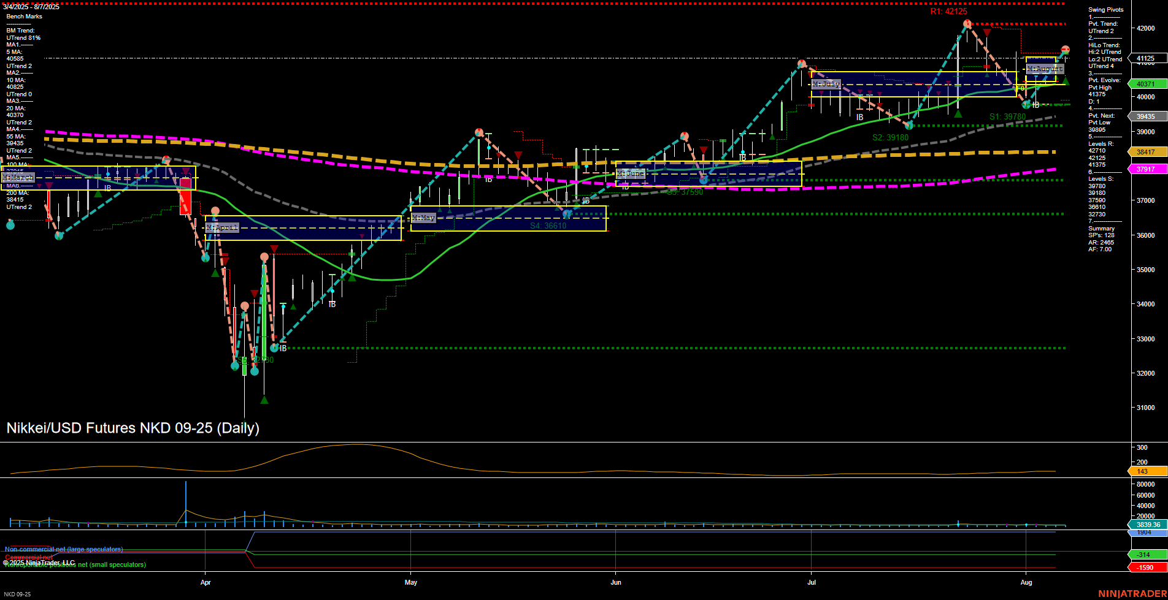The image size is (1168, 600).
Task: Expand the M-July monthly range label
Action: click(826, 83)
